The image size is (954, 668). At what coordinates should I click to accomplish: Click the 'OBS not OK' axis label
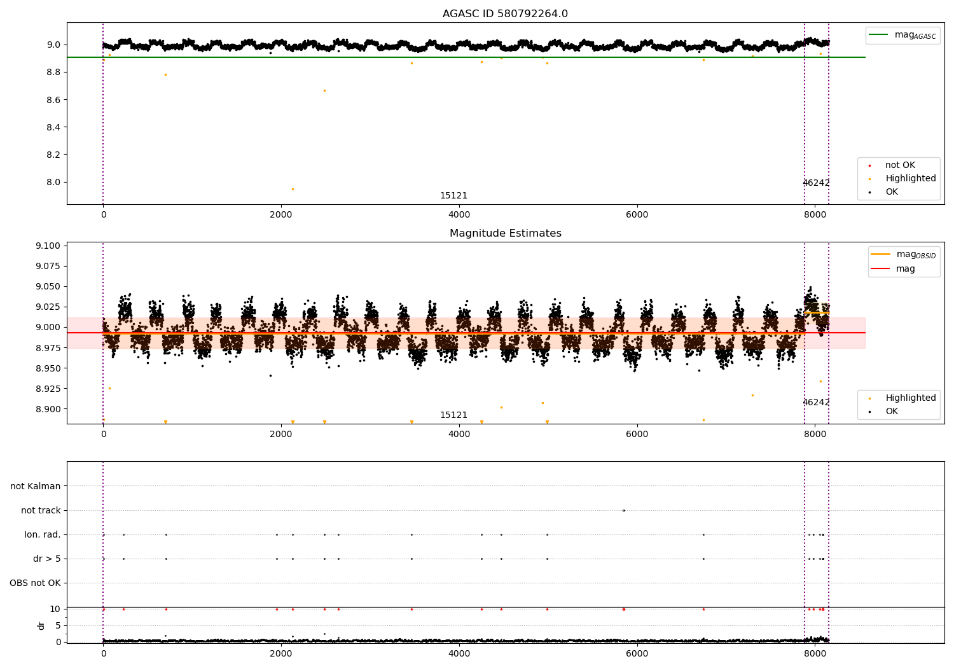35,583
